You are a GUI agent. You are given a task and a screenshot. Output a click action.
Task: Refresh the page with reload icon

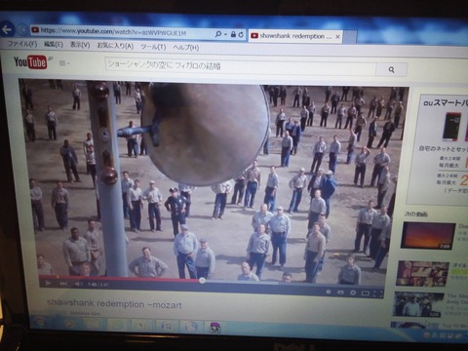pos(241,34)
